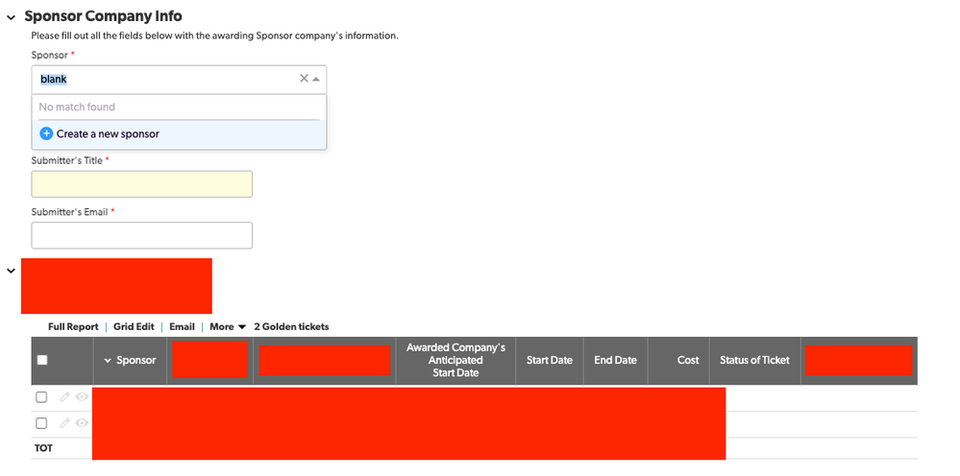Screen dimensions: 960x476
Task: Click Create a new sponsor option
Action: [179, 133]
